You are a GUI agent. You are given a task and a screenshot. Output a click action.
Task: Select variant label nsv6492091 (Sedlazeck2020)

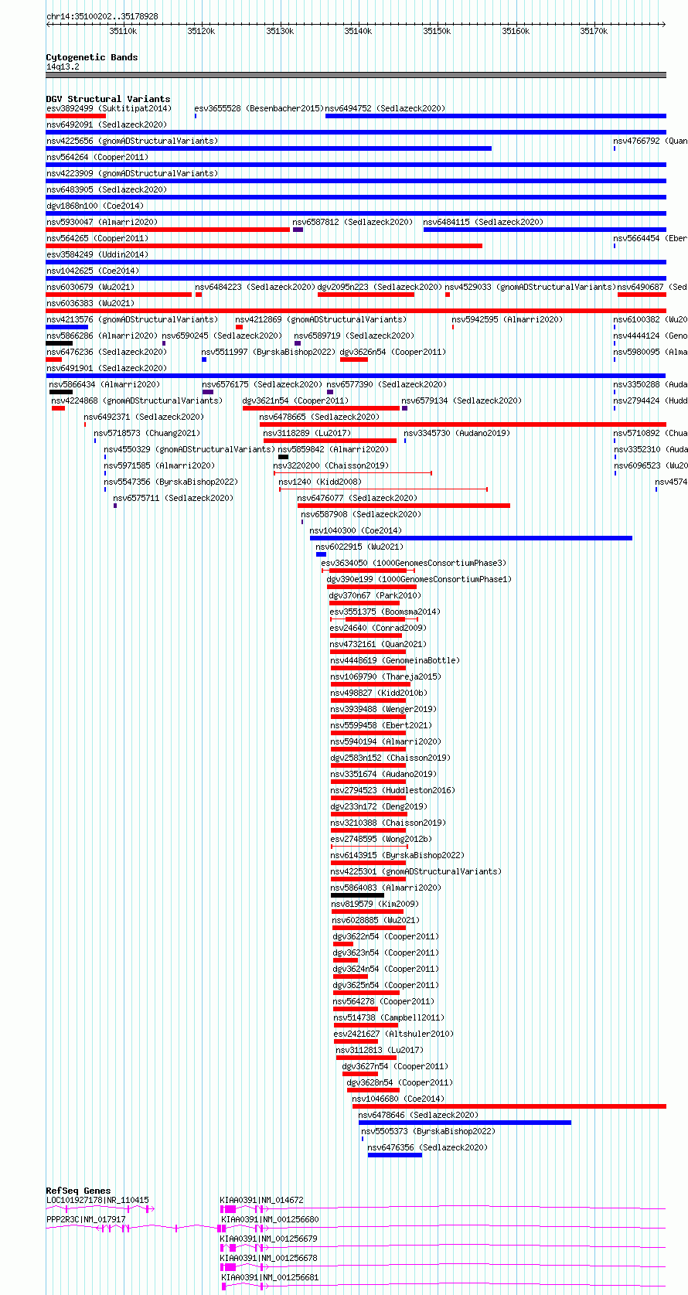(x=107, y=124)
